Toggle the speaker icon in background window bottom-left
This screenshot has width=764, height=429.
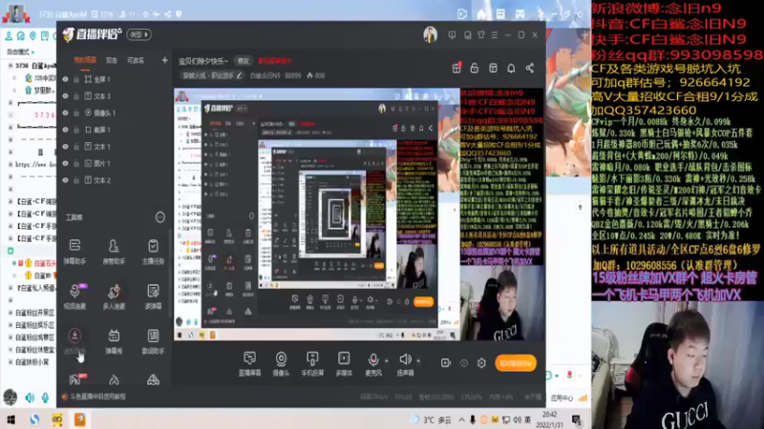pos(30,398)
